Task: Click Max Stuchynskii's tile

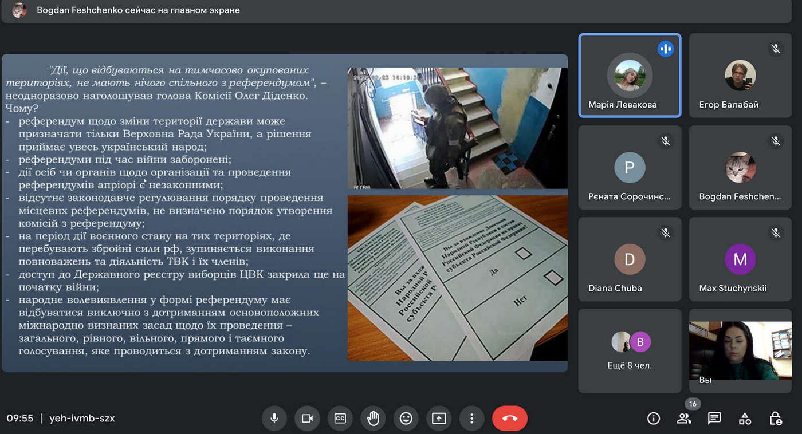Action: pyautogui.click(x=740, y=259)
